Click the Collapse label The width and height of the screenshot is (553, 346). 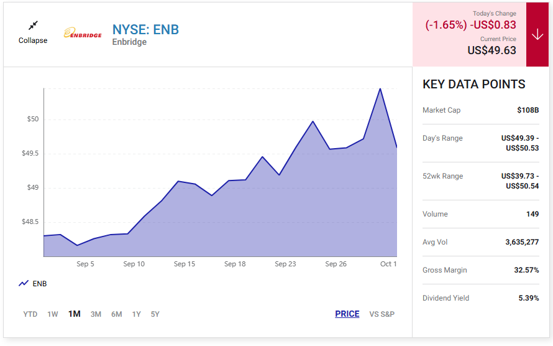[33, 40]
